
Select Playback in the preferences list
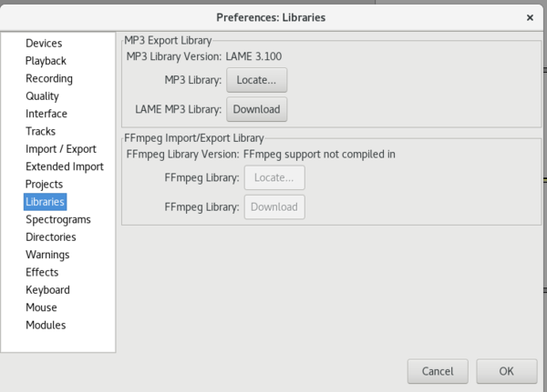coord(46,61)
